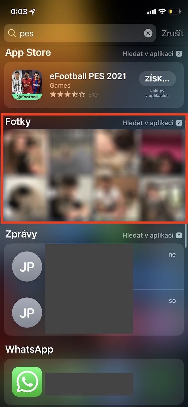Image resolution: width=188 pixels, height=407 pixels.
Task: Open Fotky via Hledat v aplikaci
Action: (152, 123)
